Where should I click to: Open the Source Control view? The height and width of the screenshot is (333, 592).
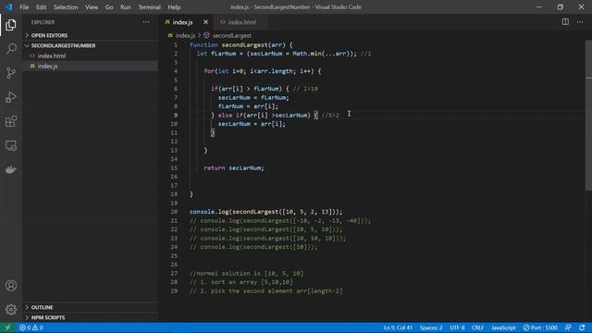point(11,73)
